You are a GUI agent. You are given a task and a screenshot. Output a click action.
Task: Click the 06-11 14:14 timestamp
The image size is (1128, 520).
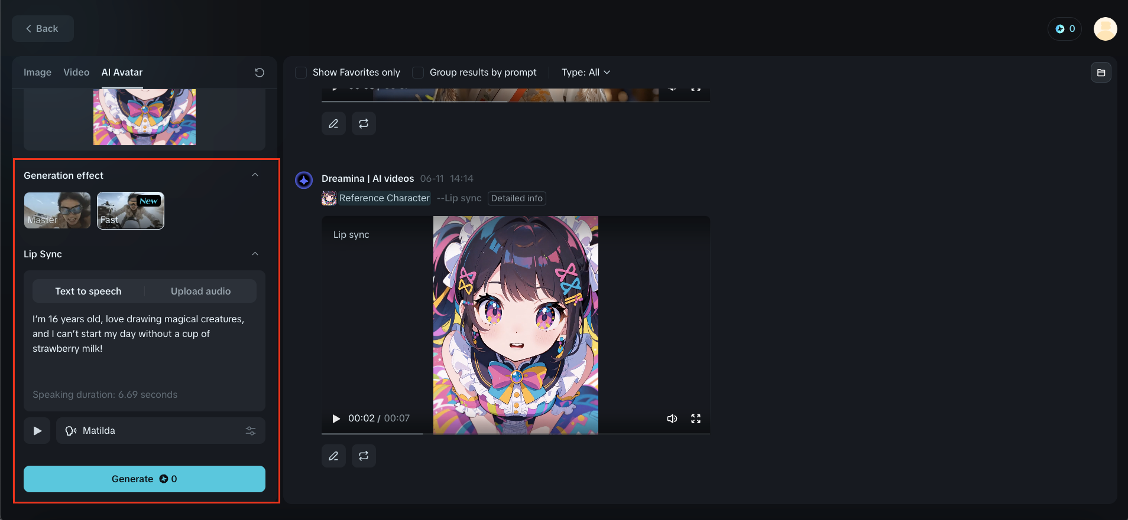(x=446, y=178)
